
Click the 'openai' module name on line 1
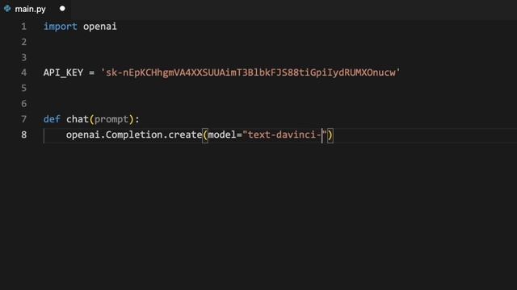[x=100, y=27]
